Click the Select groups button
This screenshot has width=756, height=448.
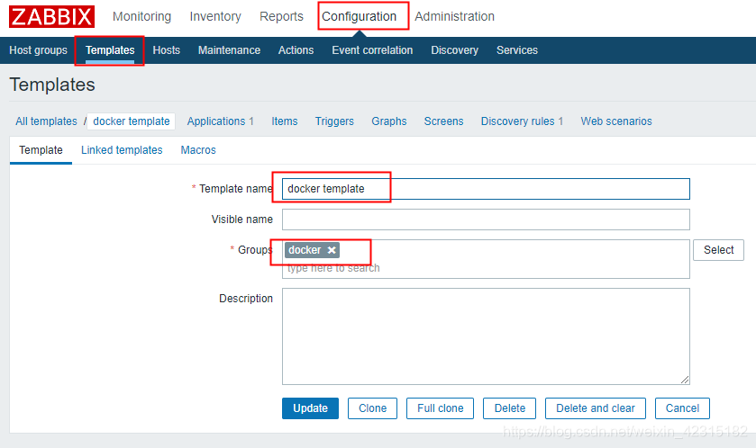click(x=718, y=250)
